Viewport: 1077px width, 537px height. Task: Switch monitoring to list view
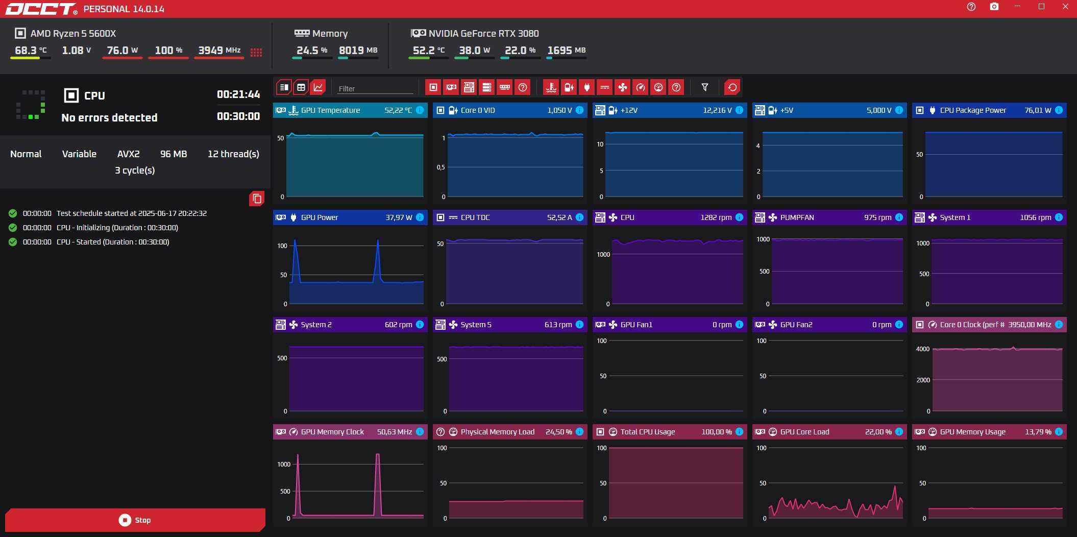pyautogui.click(x=284, y=87)
